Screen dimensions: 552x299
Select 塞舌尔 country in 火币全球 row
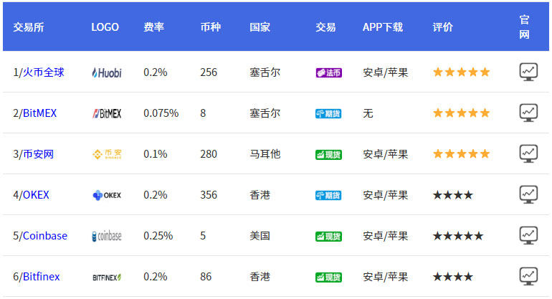[265, 72]
